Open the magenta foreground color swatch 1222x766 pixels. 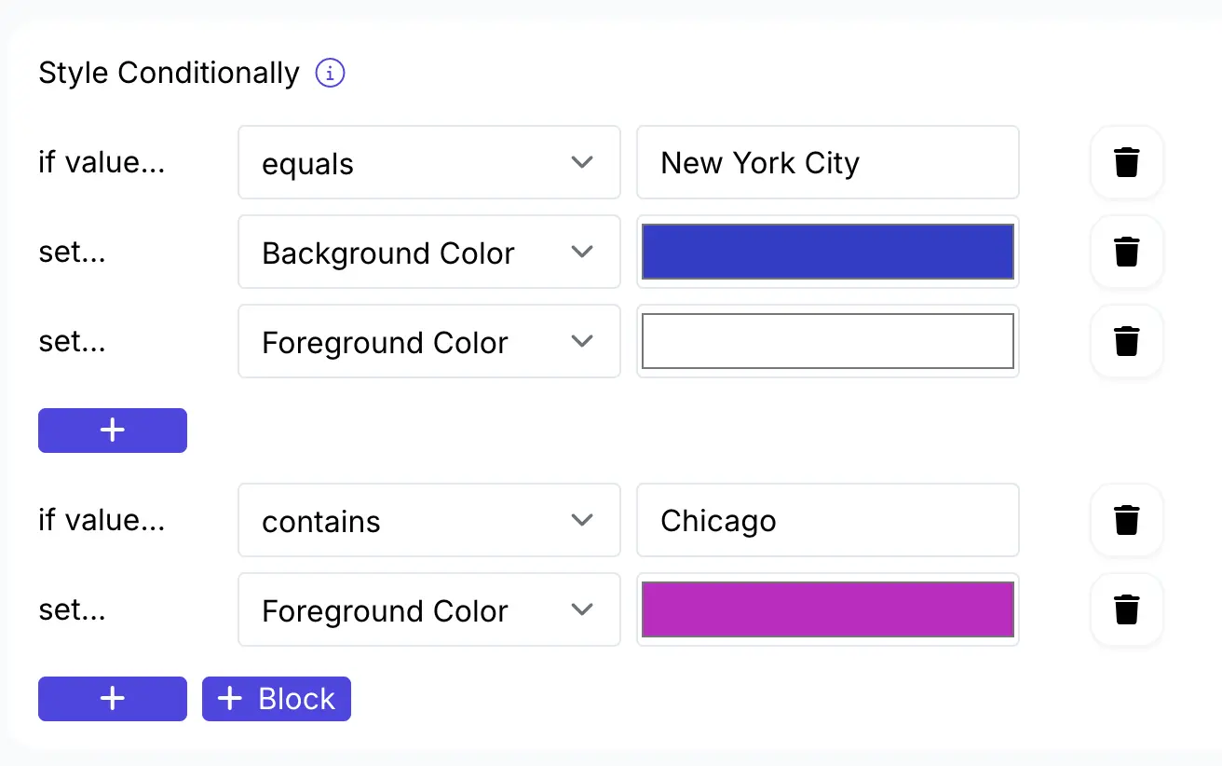828,609
